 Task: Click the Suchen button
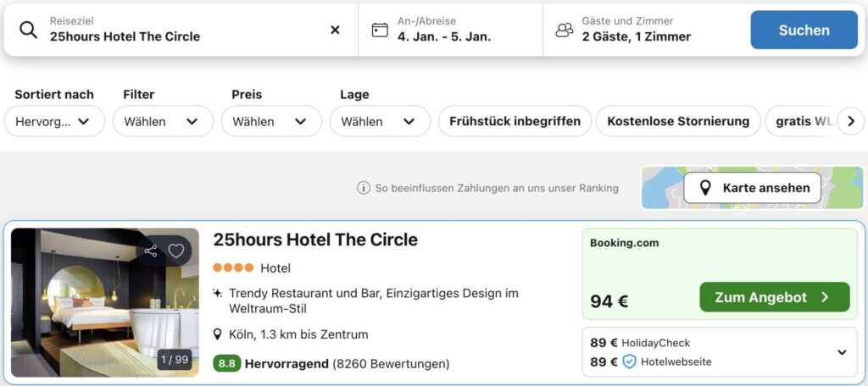(804, 30)
